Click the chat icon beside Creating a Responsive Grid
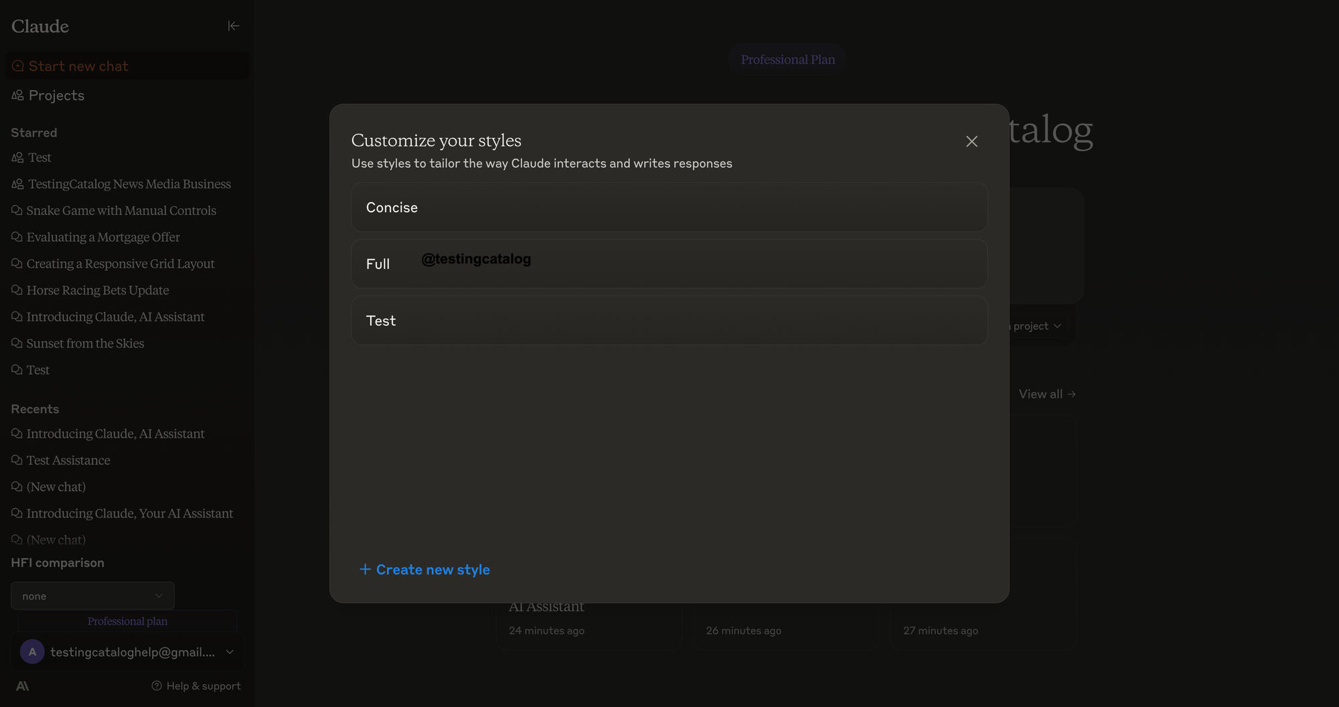This screenshot has height=707, width=1339. (x=17, y=264)
